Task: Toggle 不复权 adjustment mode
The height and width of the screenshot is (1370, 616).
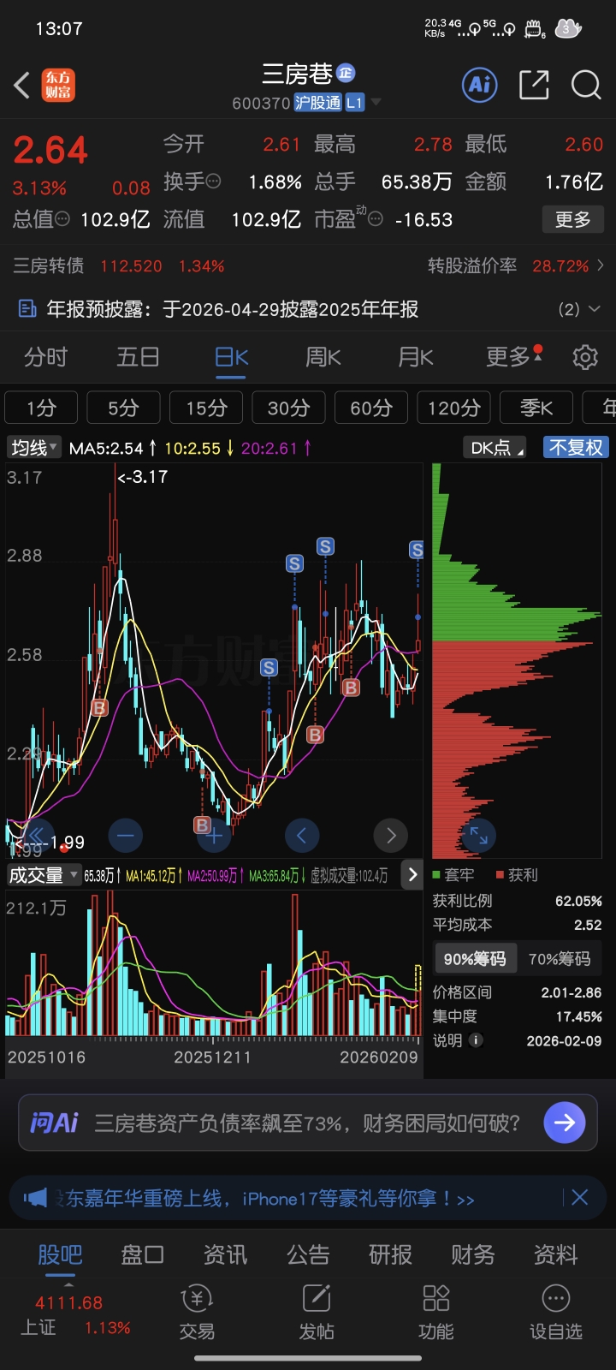Action: [x=577, y=447]
